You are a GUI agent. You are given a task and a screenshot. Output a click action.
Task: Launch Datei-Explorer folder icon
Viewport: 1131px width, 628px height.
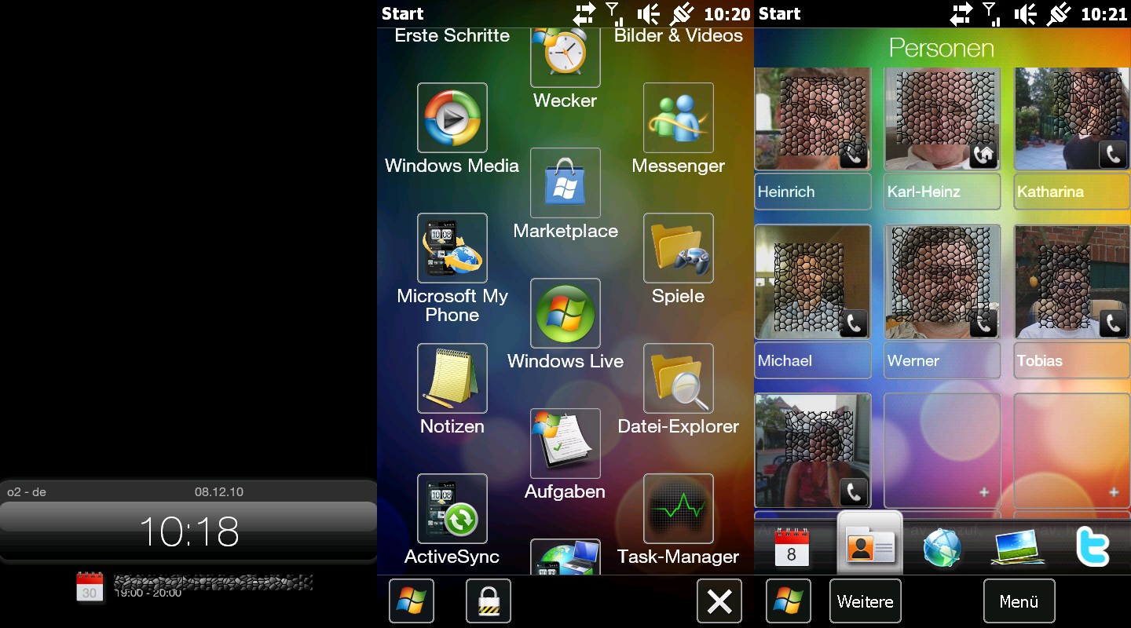[x=679, y=378]
